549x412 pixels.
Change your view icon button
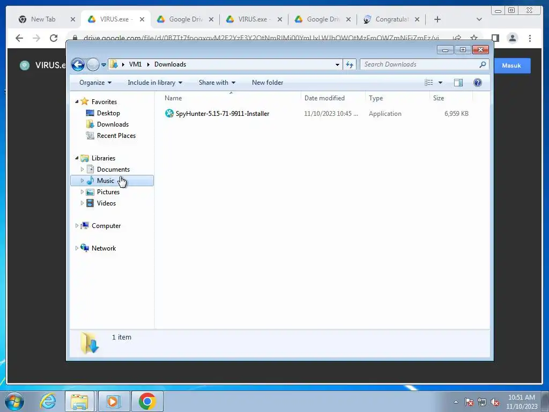click(428, 83)
